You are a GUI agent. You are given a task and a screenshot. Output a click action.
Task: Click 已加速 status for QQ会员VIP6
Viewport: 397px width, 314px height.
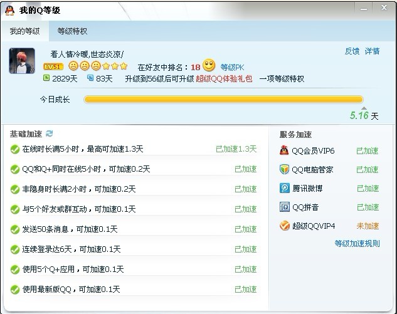367,151
